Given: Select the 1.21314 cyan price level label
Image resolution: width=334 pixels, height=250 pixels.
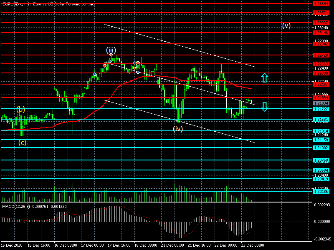Looking at the screenshot, I should pos(321,131).
